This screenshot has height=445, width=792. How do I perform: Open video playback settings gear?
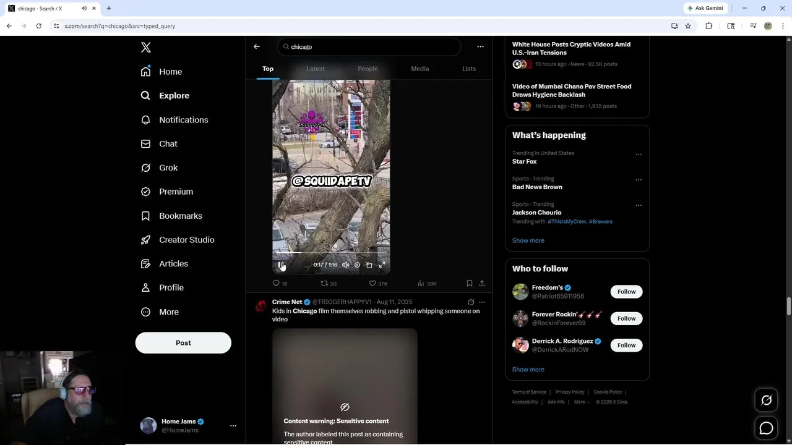pyautogui.click(x=357, y=265)
